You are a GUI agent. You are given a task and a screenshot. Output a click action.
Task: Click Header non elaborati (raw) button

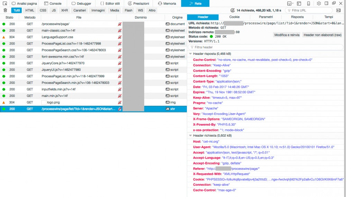coord(323,35)
